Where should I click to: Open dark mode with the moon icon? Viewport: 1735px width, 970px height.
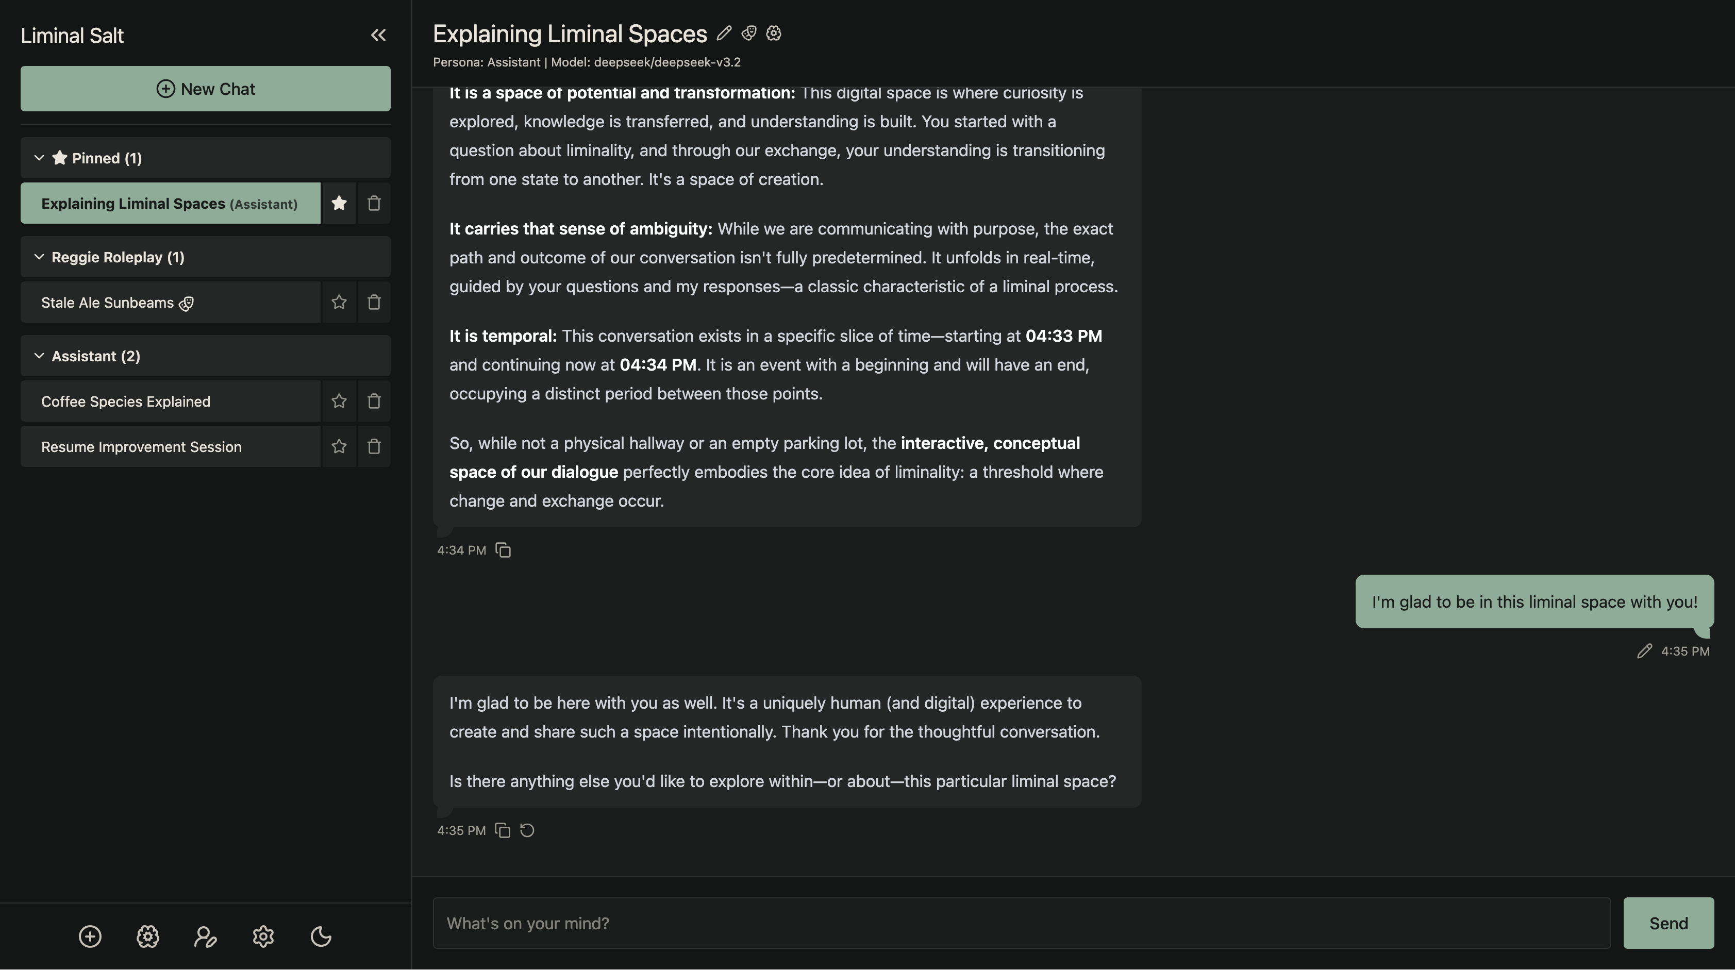[x=321, y=936]
